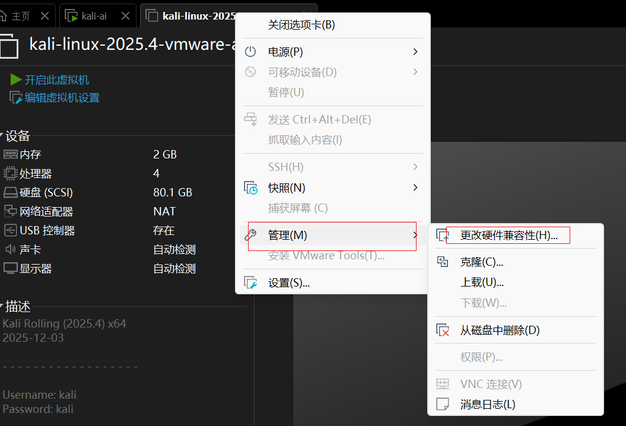Click the disc icon beside 可移动设备(D)
Image resolution: width=626 pixels, height=426 pixels.
coord(250,72)
